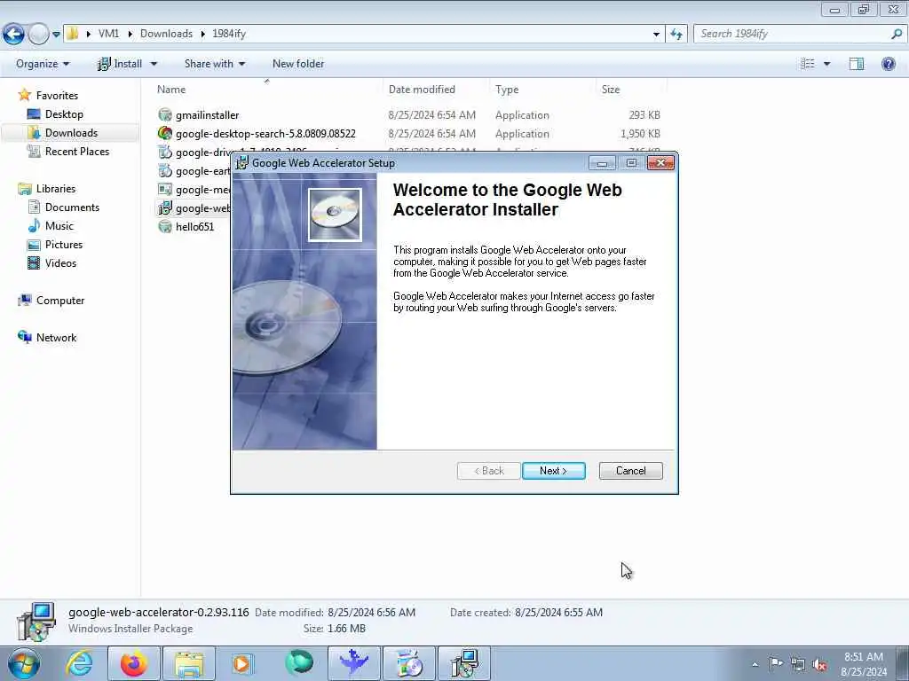Image resolution: width=909 pixels, height=681 pixels.
Task: Click VM1 in the address breadcrumb
Action: pos(108,34)
